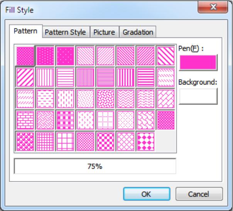This screenshot has width=233, height=211.
Task: Go to the Gradation tab
Action: 138,32
